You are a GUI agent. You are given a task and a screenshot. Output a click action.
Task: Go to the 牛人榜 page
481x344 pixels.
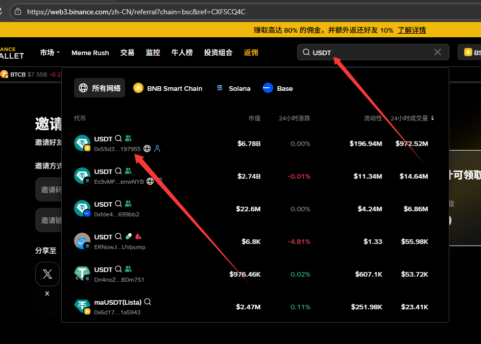click(182, 53)
